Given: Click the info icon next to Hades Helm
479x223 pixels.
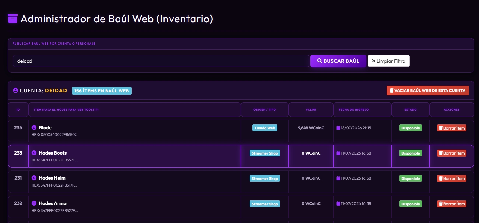Looking at the screenshot, I should (x=34, y=178).
